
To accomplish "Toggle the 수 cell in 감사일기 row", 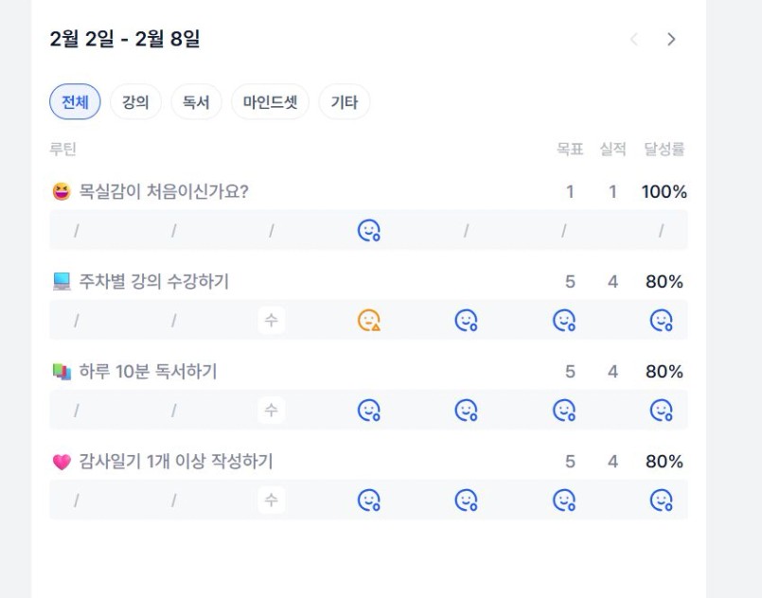I will pyautogui.click(x=271, y=500).
